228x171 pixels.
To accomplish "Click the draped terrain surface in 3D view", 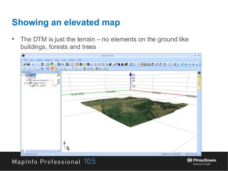I will point(134,111).
